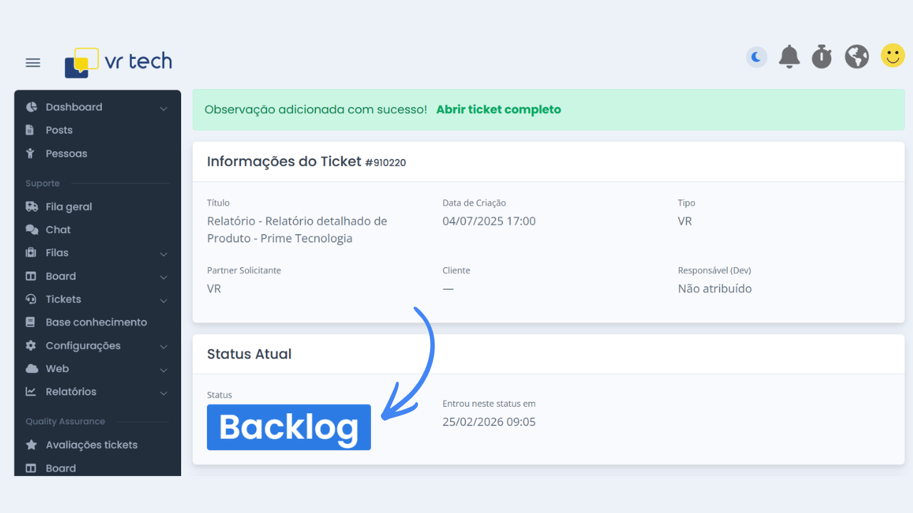Viewport: 913px width, 513px height.
Task: Go to Pessoas in sidebar
Action: pyautogui.click(x=66, y=153)
